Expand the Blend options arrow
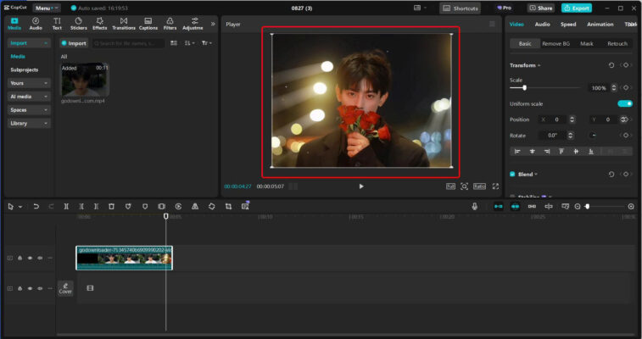642x339 pixels. click(x=536, y=175)
